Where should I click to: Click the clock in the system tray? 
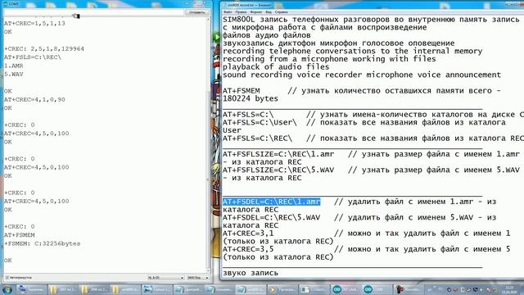[x=509, y=289]
